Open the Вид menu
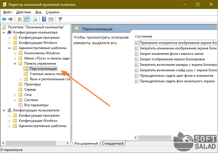218x153 pixels. point(38,12)
